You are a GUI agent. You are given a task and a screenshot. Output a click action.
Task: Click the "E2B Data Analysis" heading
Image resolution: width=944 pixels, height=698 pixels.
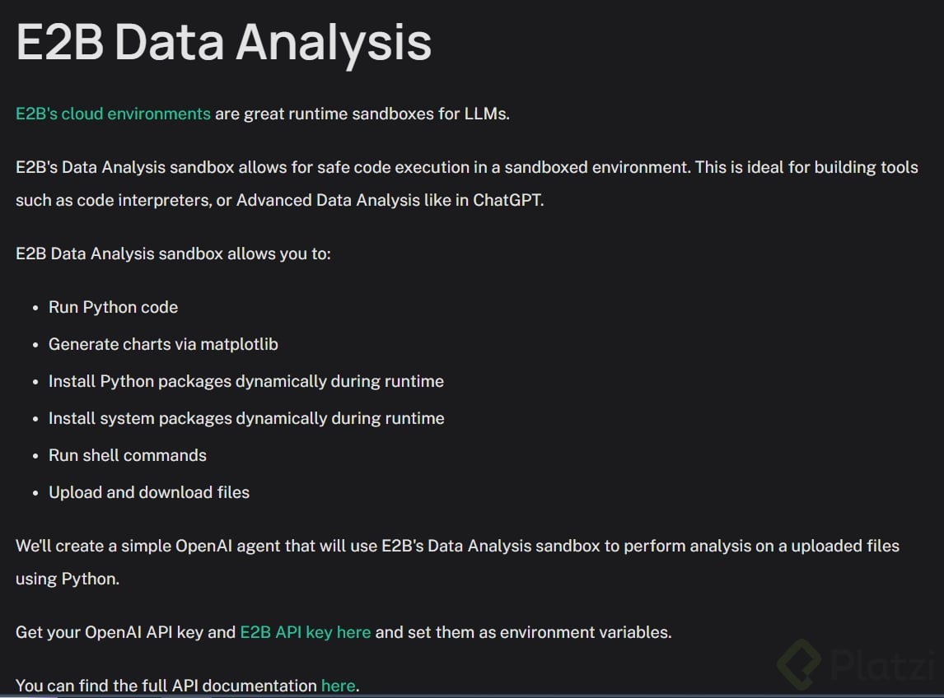223,41
